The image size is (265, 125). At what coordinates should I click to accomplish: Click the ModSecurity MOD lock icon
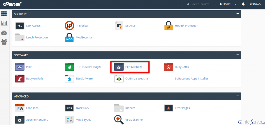(69, 38)
